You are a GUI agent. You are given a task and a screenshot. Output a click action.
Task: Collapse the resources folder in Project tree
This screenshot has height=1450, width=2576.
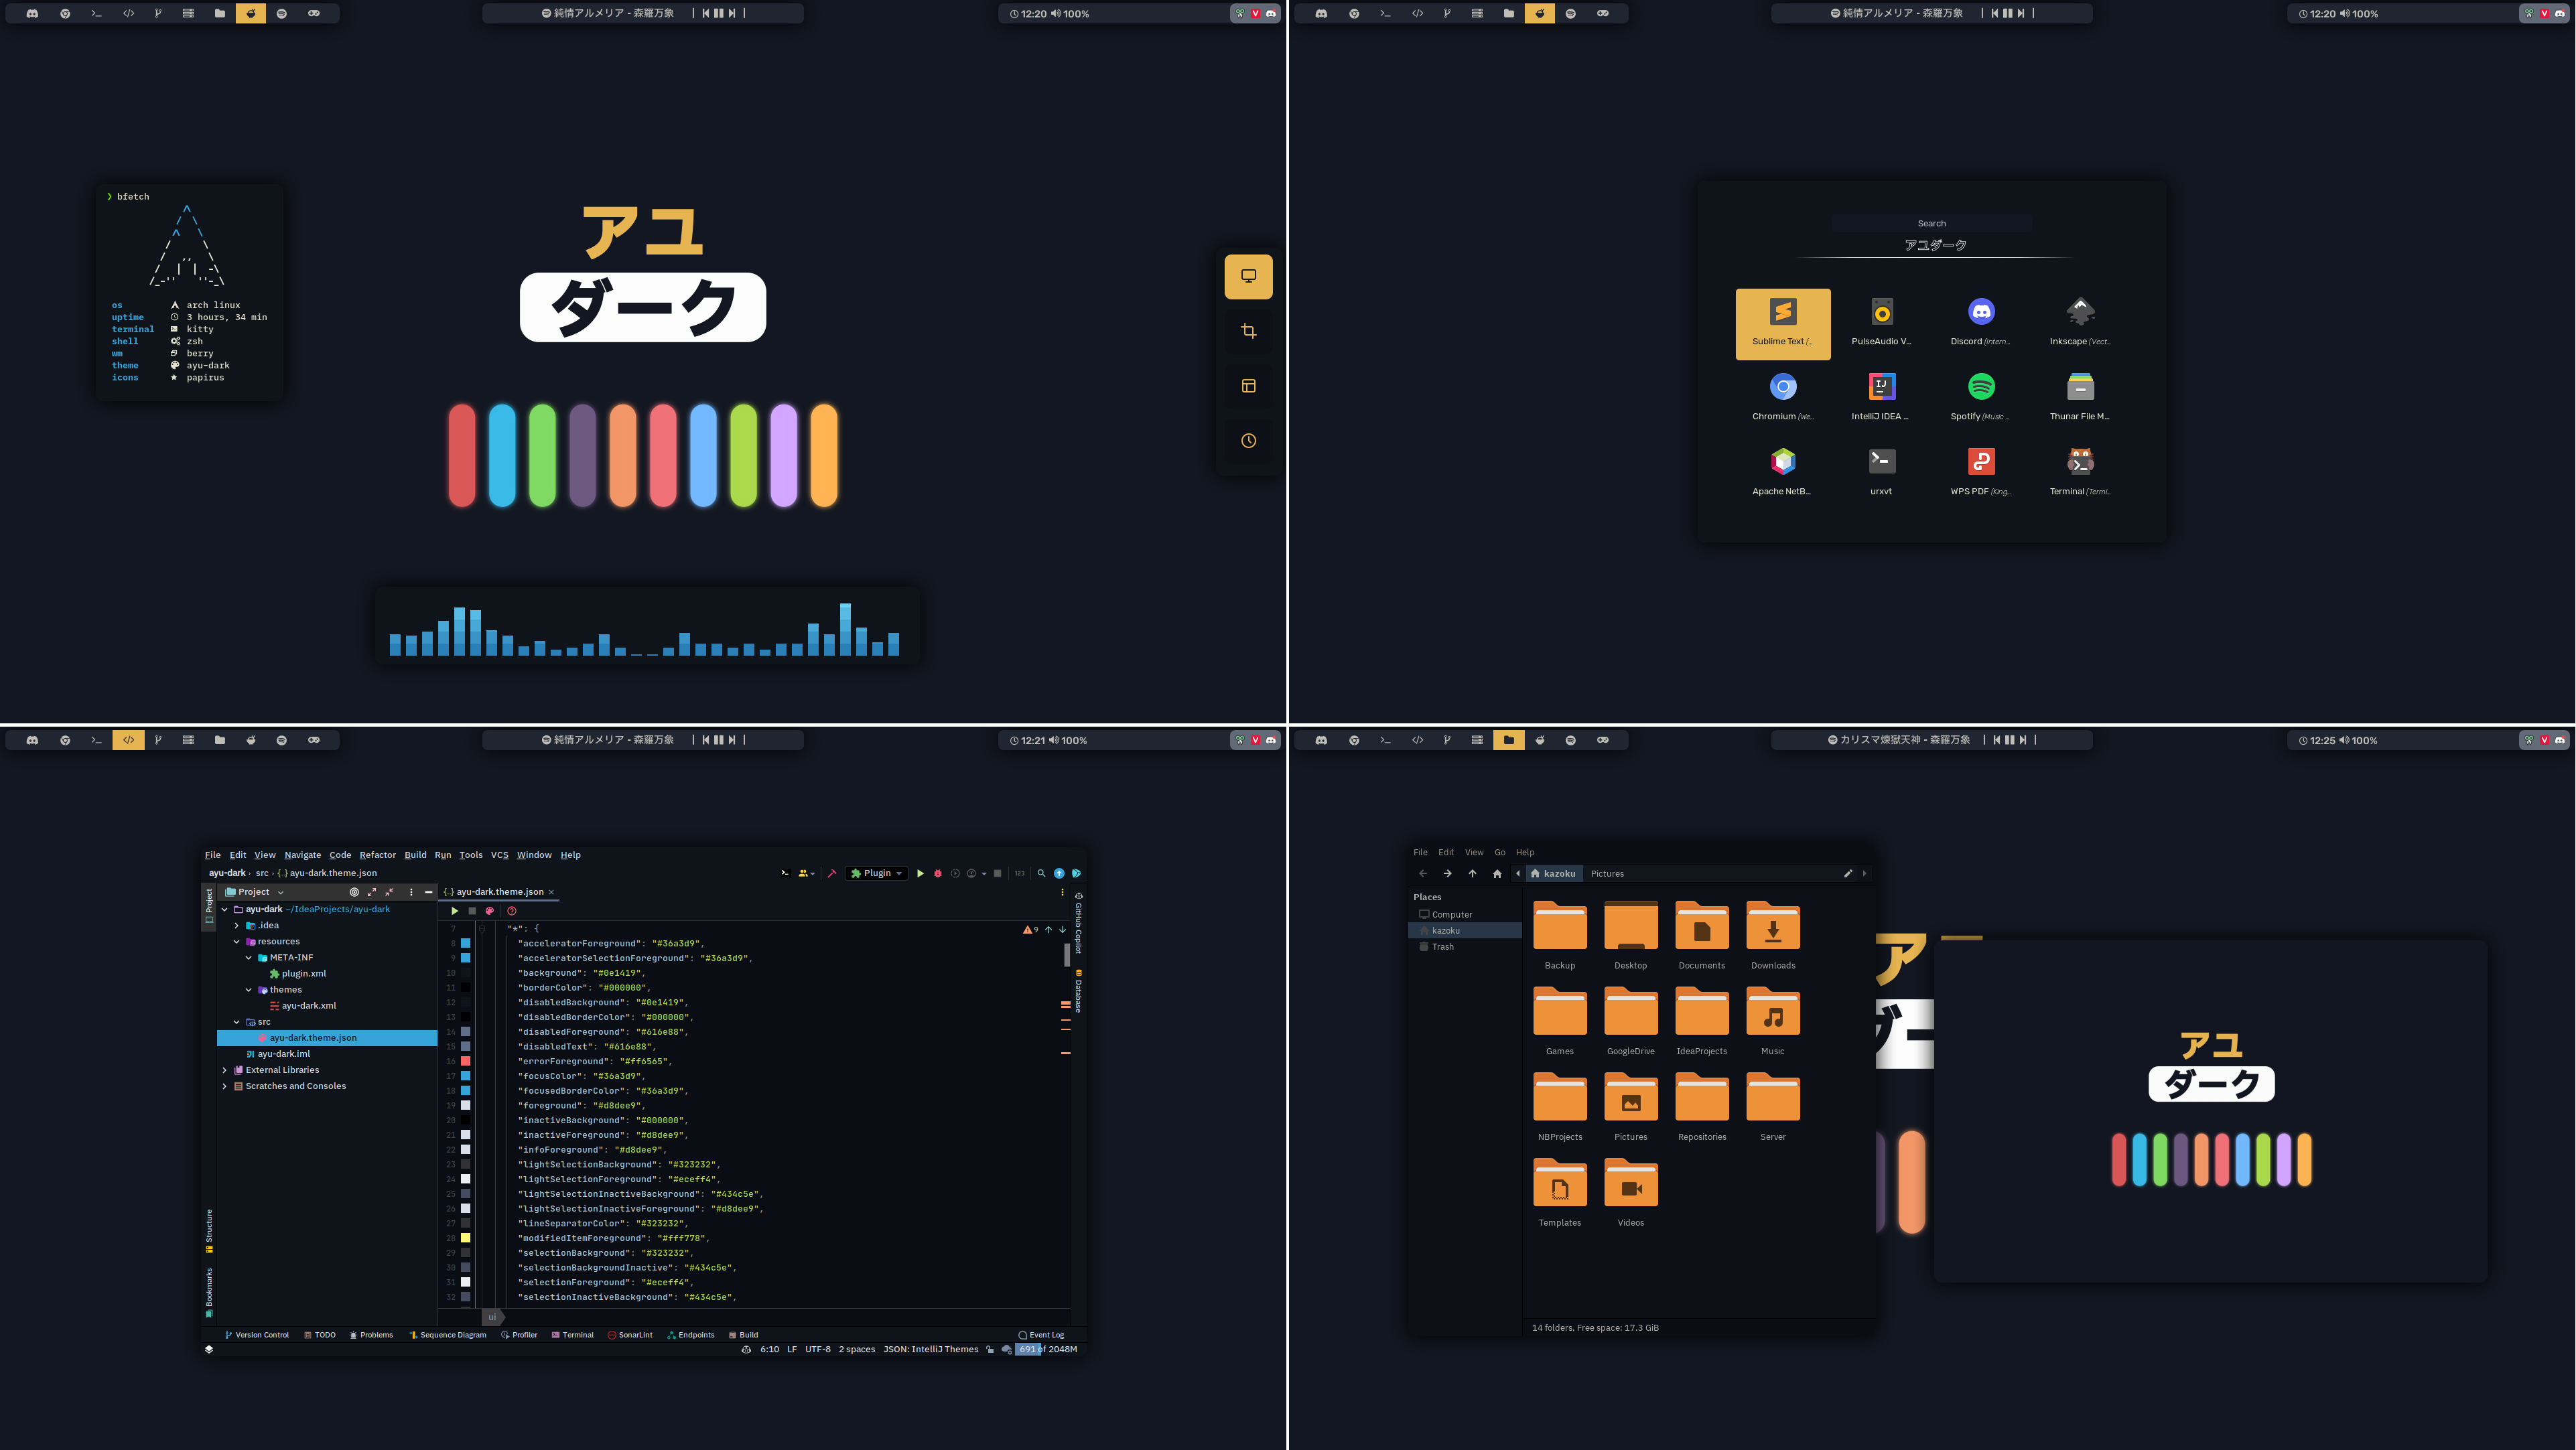[236, 942]
